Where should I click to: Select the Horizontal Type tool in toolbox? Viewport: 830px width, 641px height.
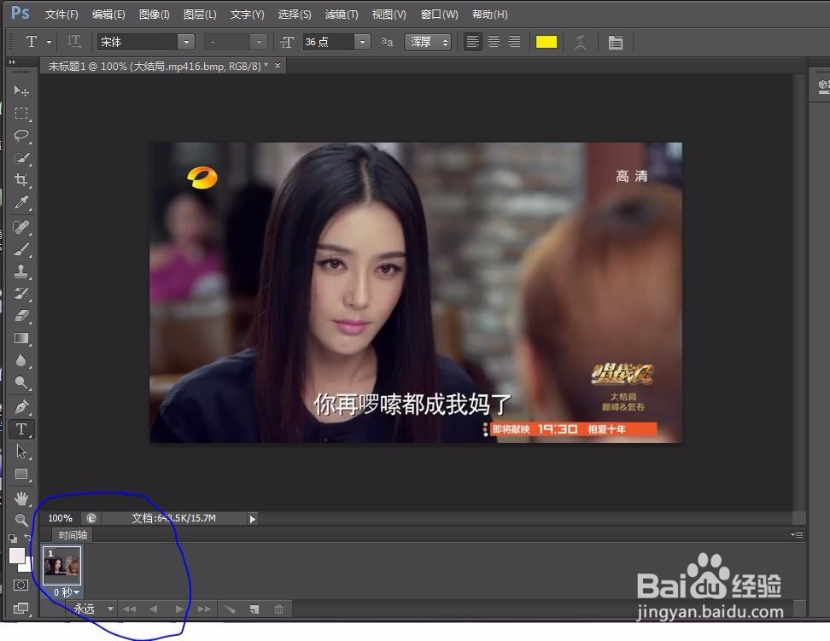click(x=21, y=429)
